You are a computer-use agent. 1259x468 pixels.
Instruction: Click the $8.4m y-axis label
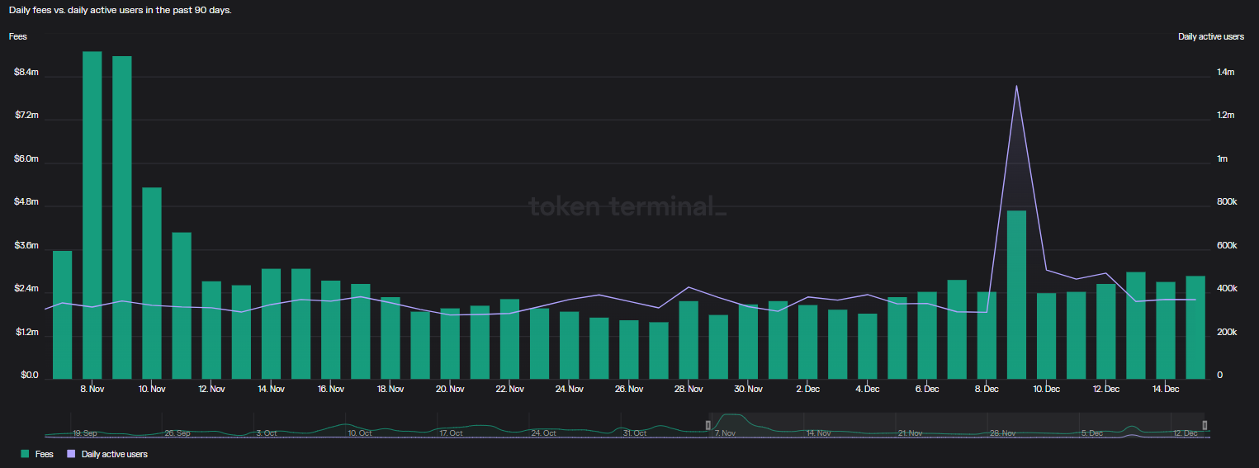(26, 73)
